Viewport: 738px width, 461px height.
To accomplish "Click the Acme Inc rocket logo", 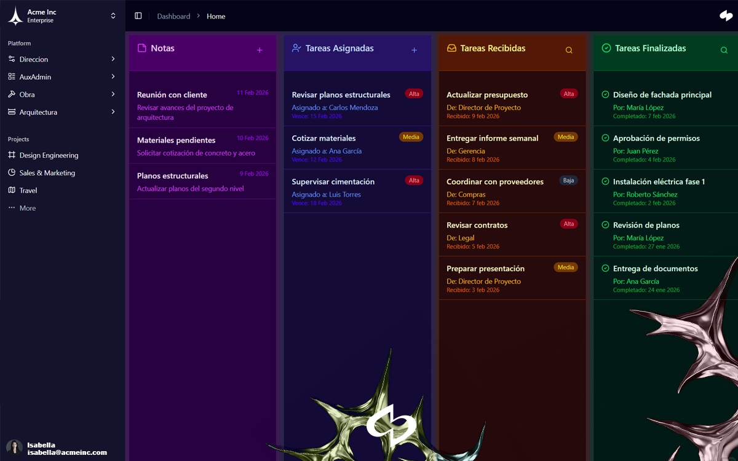I will [14, 15].
